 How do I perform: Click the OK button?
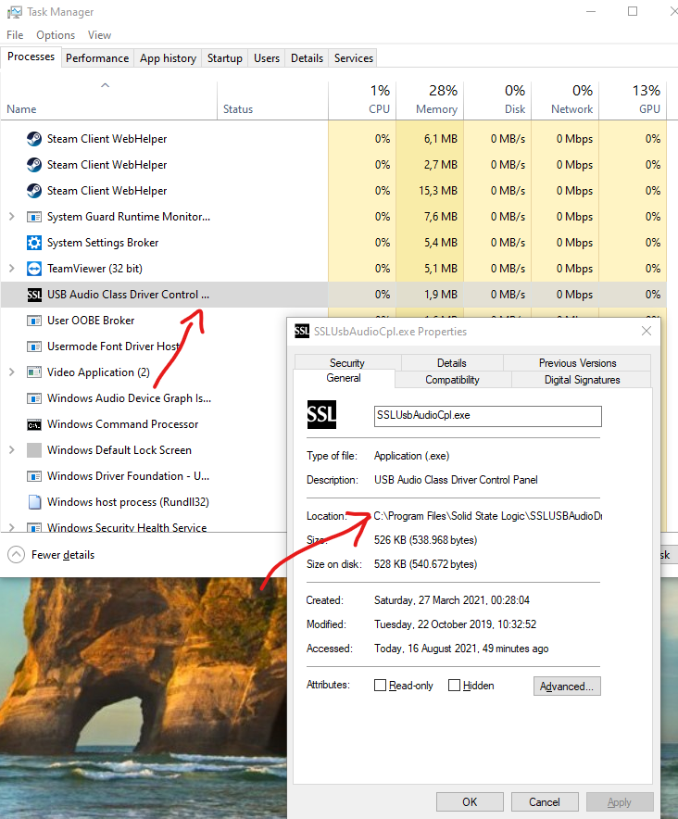(x=470, y=801)
